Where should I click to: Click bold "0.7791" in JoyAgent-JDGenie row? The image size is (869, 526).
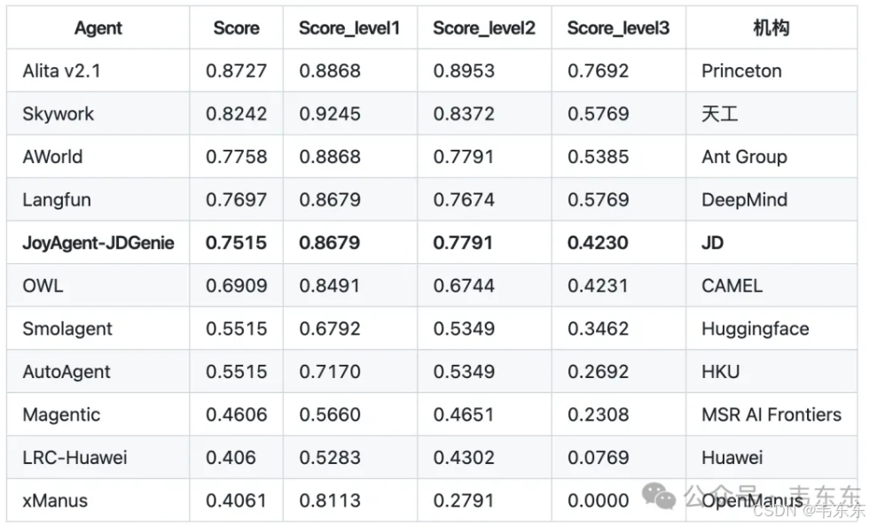point(463,243)
